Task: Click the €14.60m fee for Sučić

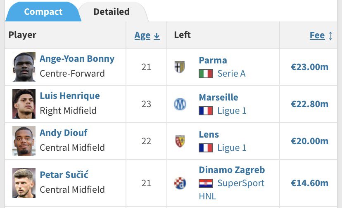Action: pyautogui.click(x=309, y=183)
